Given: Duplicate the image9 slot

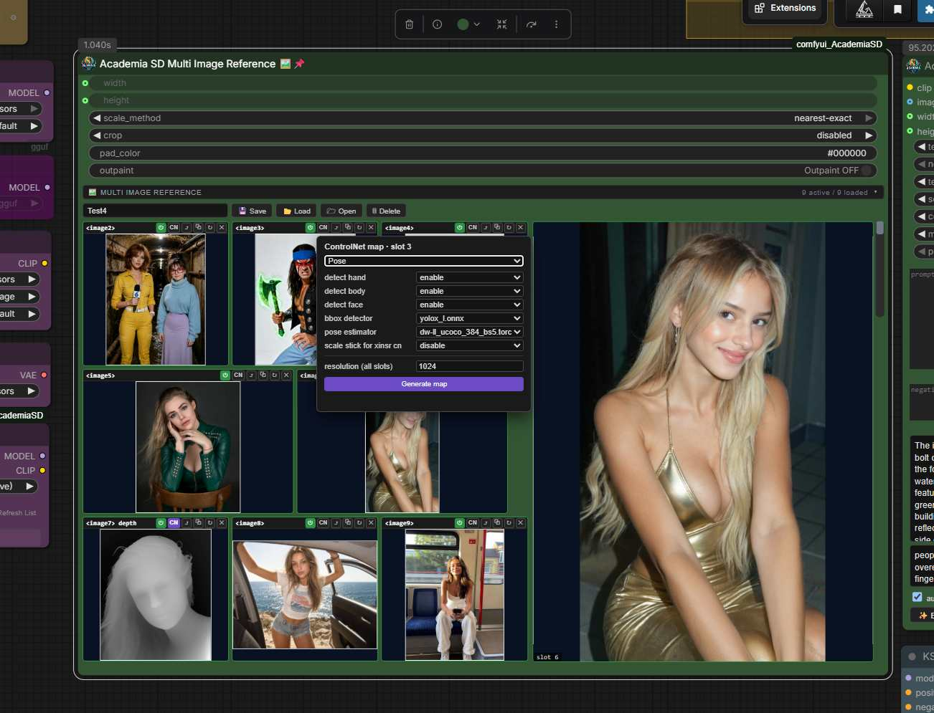Looking at the screenshot, I should [x=498, y=522].
